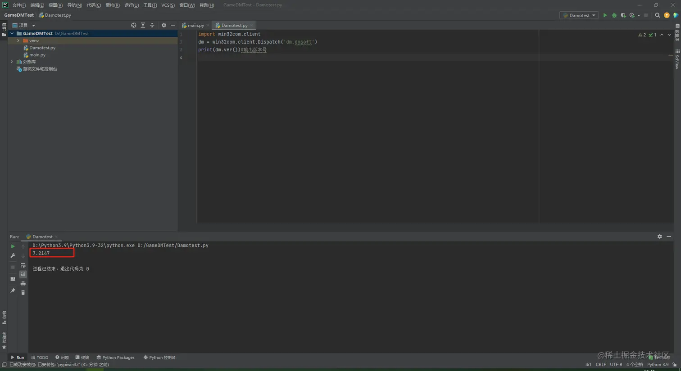Screen dimensions: 681x371
Task: Hide the Run tool window
Action: click(669, 237)
